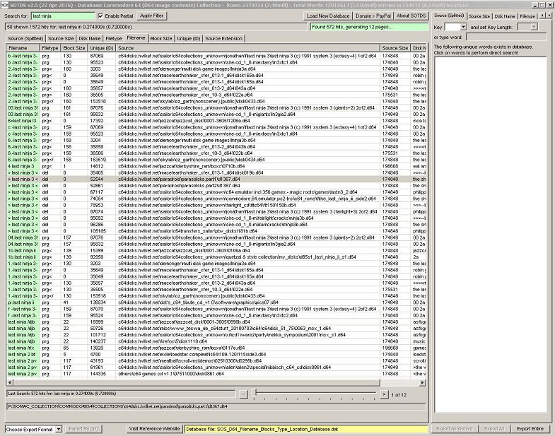The height and width of the screenshot is (436, 555).
Task: Open the About SOTDS dialog
Action: pyautogui.click(x=410, y=16)
